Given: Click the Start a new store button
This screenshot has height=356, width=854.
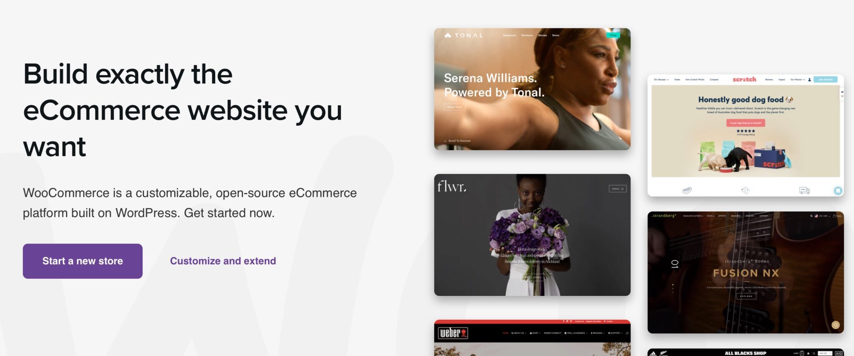Looking at the screenshot, I should pos(83,261).
